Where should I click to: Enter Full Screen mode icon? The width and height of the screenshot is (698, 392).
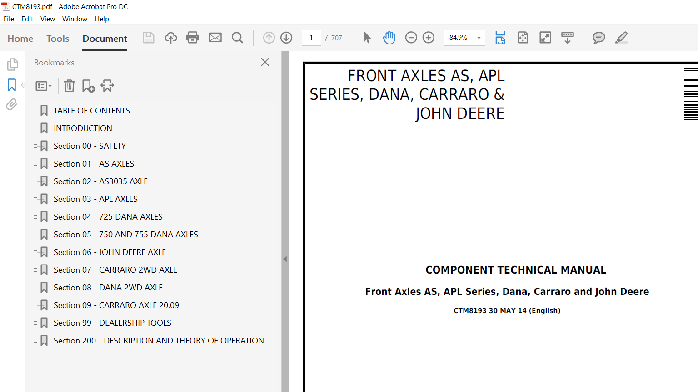coord(545,38)
